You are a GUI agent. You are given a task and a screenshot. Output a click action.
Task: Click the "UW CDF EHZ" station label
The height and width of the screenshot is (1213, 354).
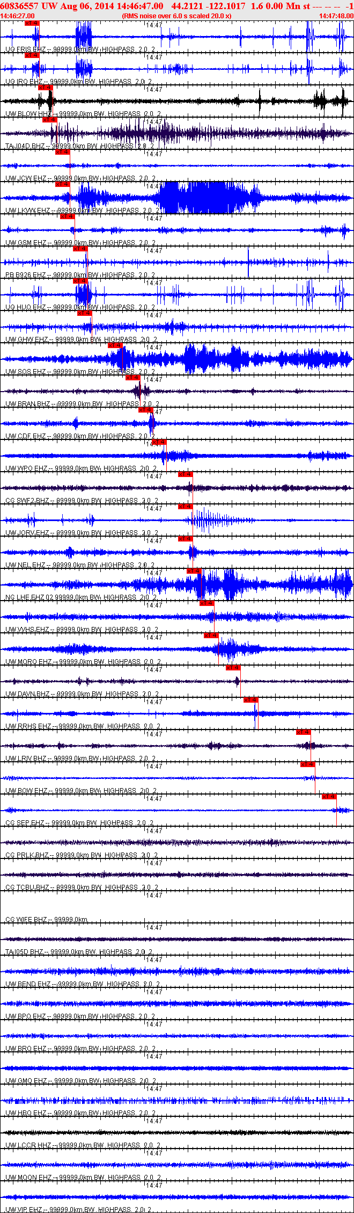(x=26, y=436)
